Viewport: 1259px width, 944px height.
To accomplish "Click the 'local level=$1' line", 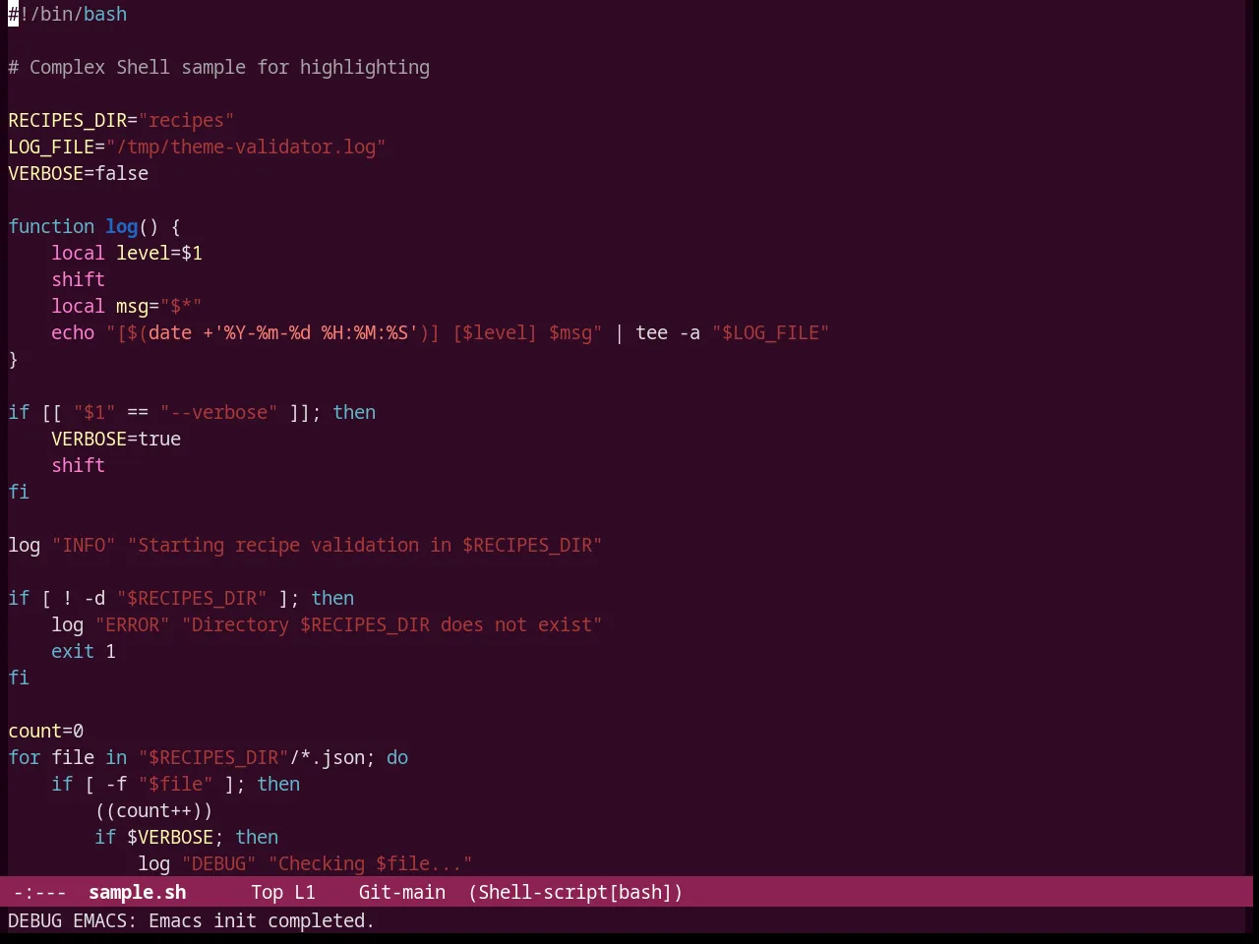I will (127, 253).
